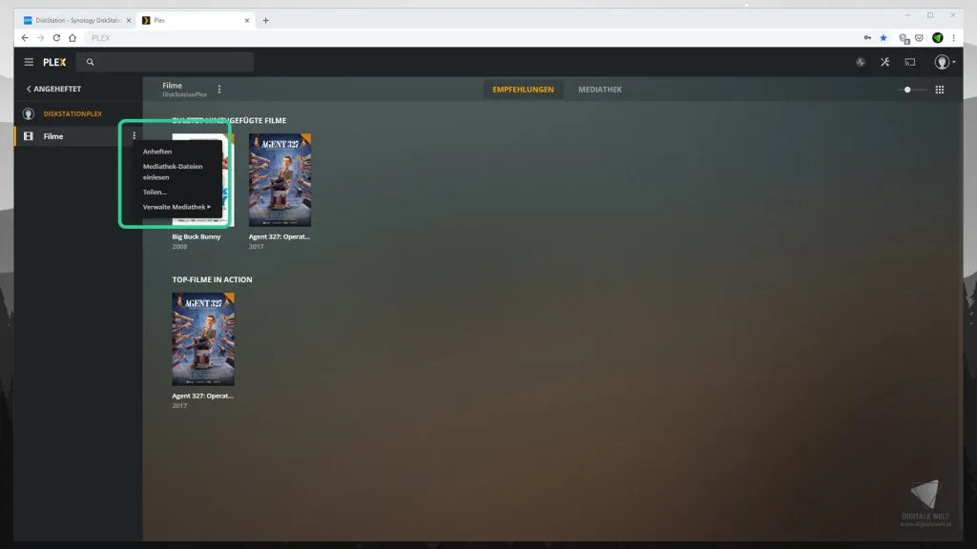Click the pocket-shaped extension icon
Screen dimensions: 977x549
click(x=919, y=38)
